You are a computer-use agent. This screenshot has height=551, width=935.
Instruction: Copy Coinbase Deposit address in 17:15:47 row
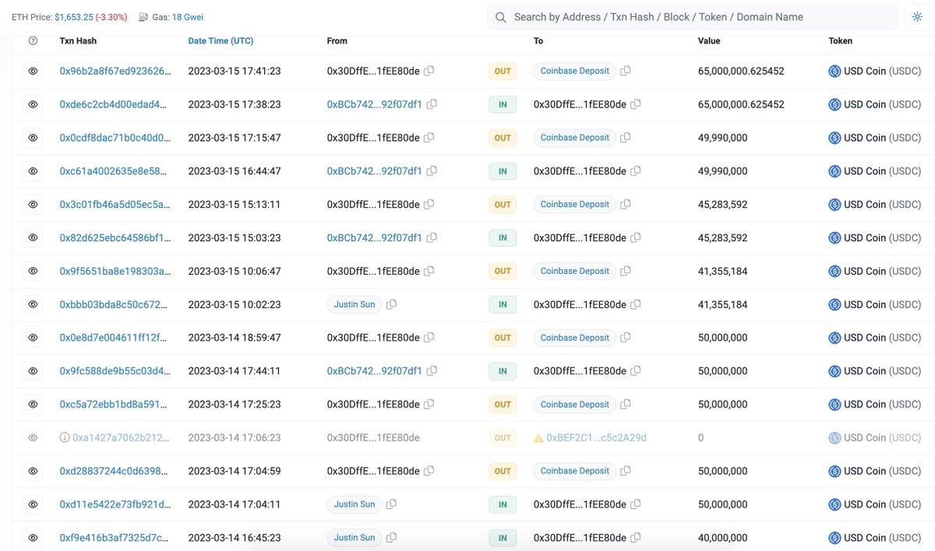pyautogui.click(x=626, y=138)
